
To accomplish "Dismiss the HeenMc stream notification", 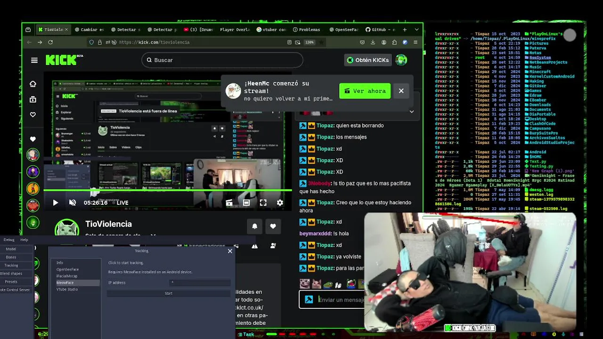I will 401,91.
